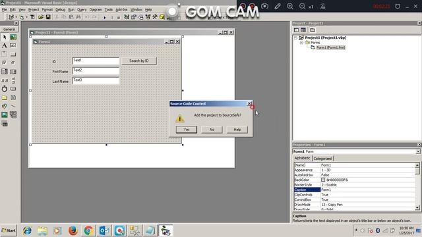This screenshot has width=422, height=237.
Task: Click the BackColor property color swatch
Action: 323,180
